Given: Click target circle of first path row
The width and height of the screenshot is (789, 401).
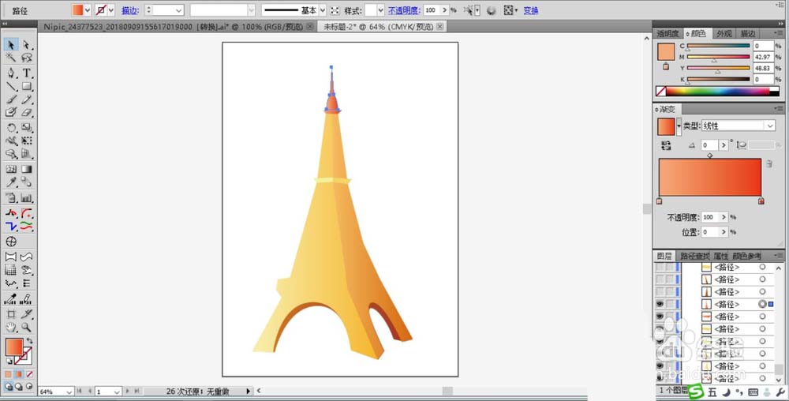Looking at the screenshot, I should point(762,267).
